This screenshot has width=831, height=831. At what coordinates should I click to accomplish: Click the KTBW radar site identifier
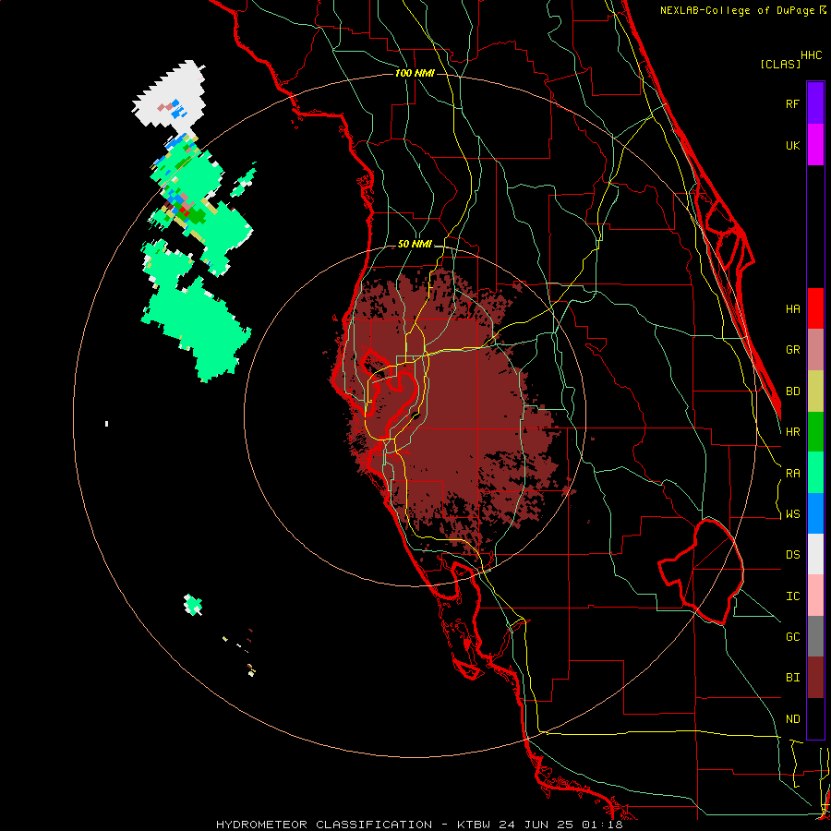coord(474,825)
